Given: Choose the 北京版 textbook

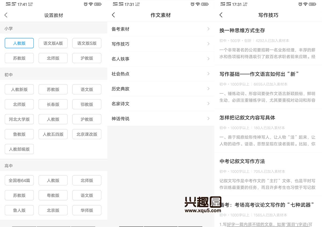Looking at the screenshot, I should [53, 210].
